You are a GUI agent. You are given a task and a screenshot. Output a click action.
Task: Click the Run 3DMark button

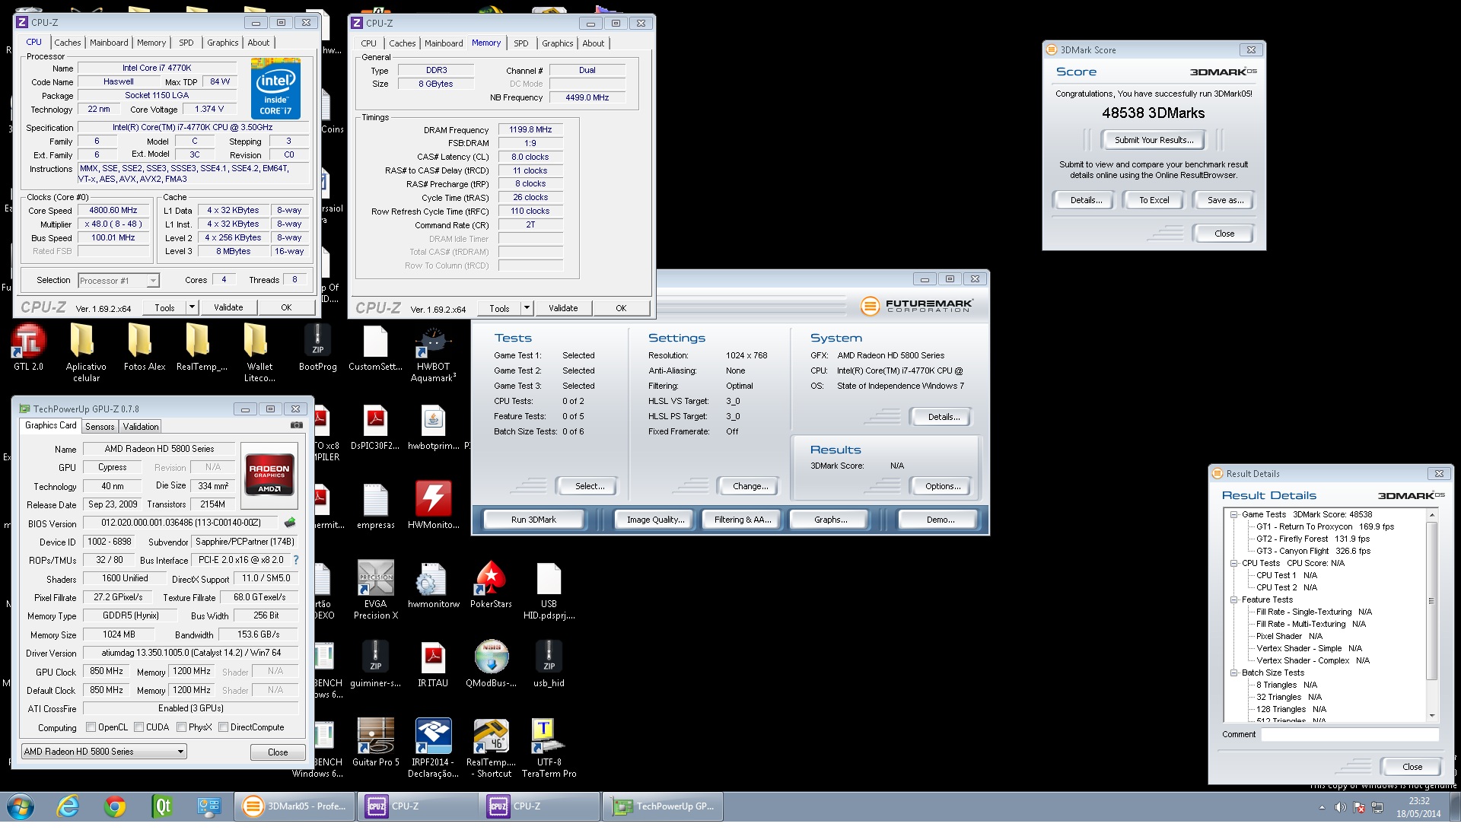coord(533,520)
